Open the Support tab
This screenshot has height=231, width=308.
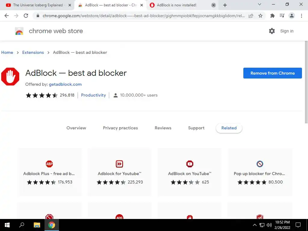(196, 128)
